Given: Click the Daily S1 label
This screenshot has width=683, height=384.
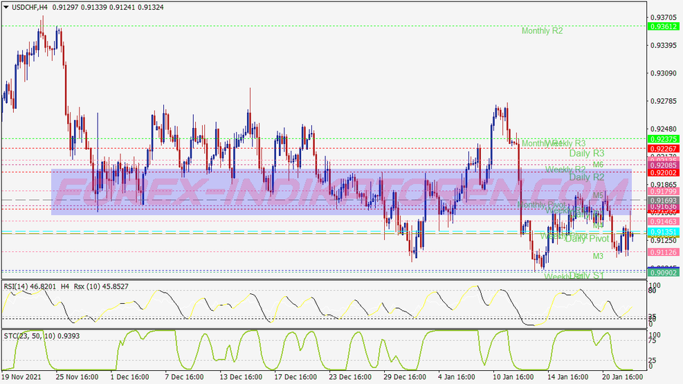Looking at the screenshot, I should point(587,275).
